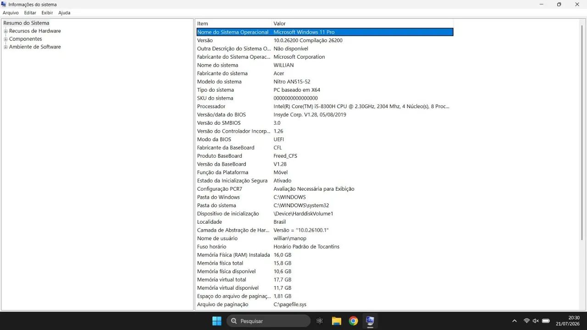
Task: Select the SKU do sistema row
Action: click(325, 98)
